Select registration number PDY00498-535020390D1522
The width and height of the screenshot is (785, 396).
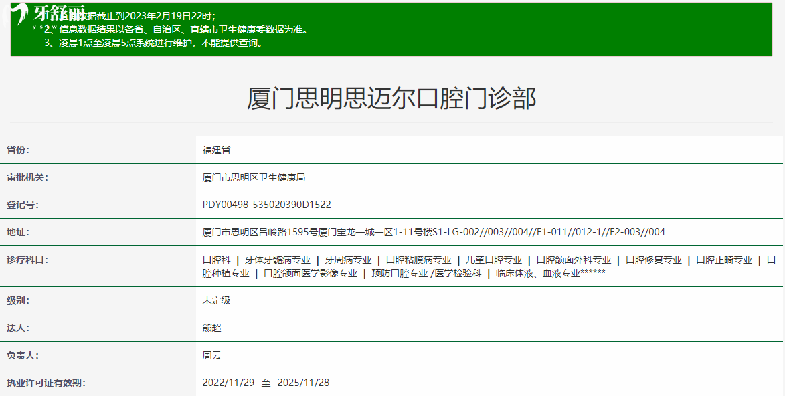pos(267,205)
